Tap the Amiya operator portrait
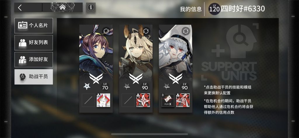 coord(96,55)
